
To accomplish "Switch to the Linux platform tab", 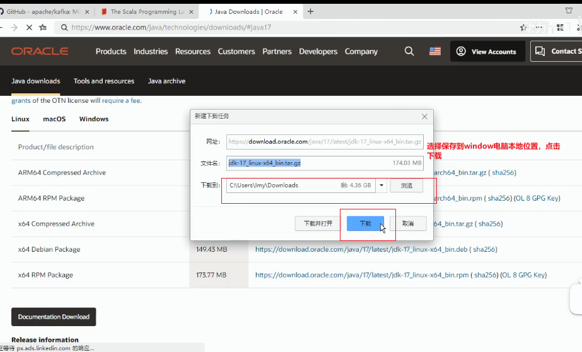I will pos(20,119).
